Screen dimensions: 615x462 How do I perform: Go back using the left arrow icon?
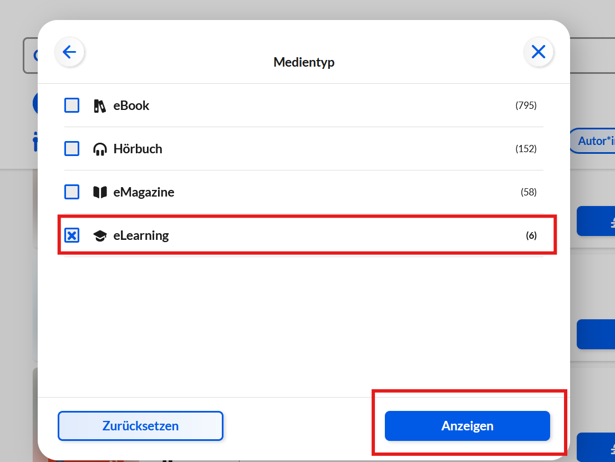(69, 52)
